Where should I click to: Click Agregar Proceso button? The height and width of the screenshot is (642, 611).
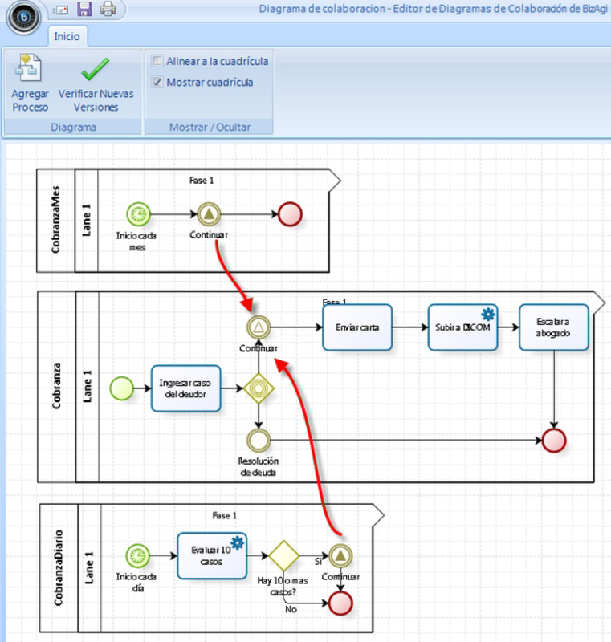[30, 83]
